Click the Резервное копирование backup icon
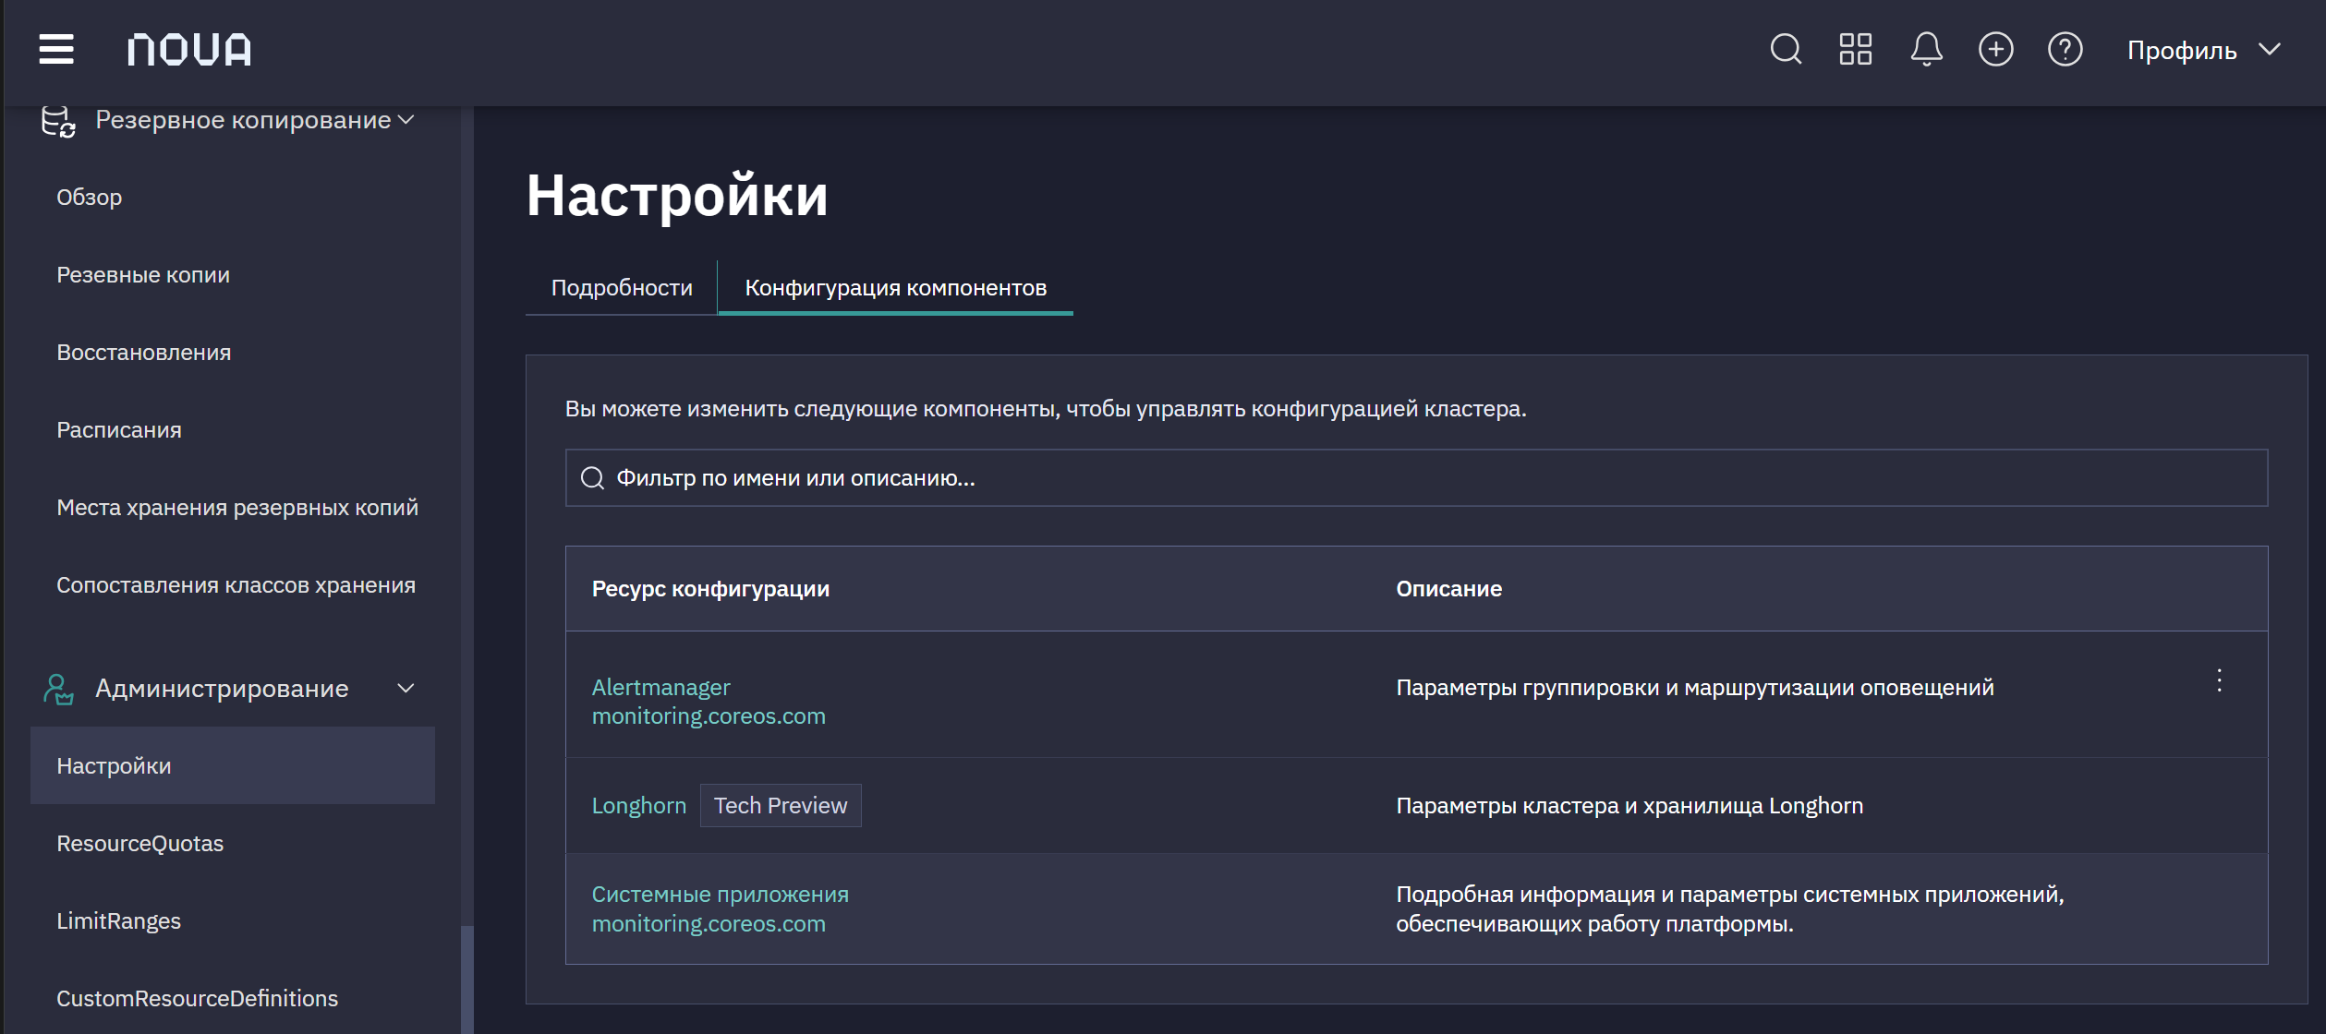The height and width of the screenshot is (1034, 2326). click(59, 121)
